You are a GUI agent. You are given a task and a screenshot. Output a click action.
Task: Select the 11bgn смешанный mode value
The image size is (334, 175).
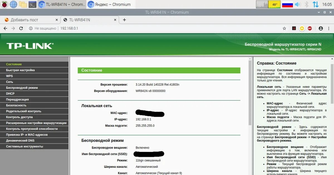coord(148,161)
